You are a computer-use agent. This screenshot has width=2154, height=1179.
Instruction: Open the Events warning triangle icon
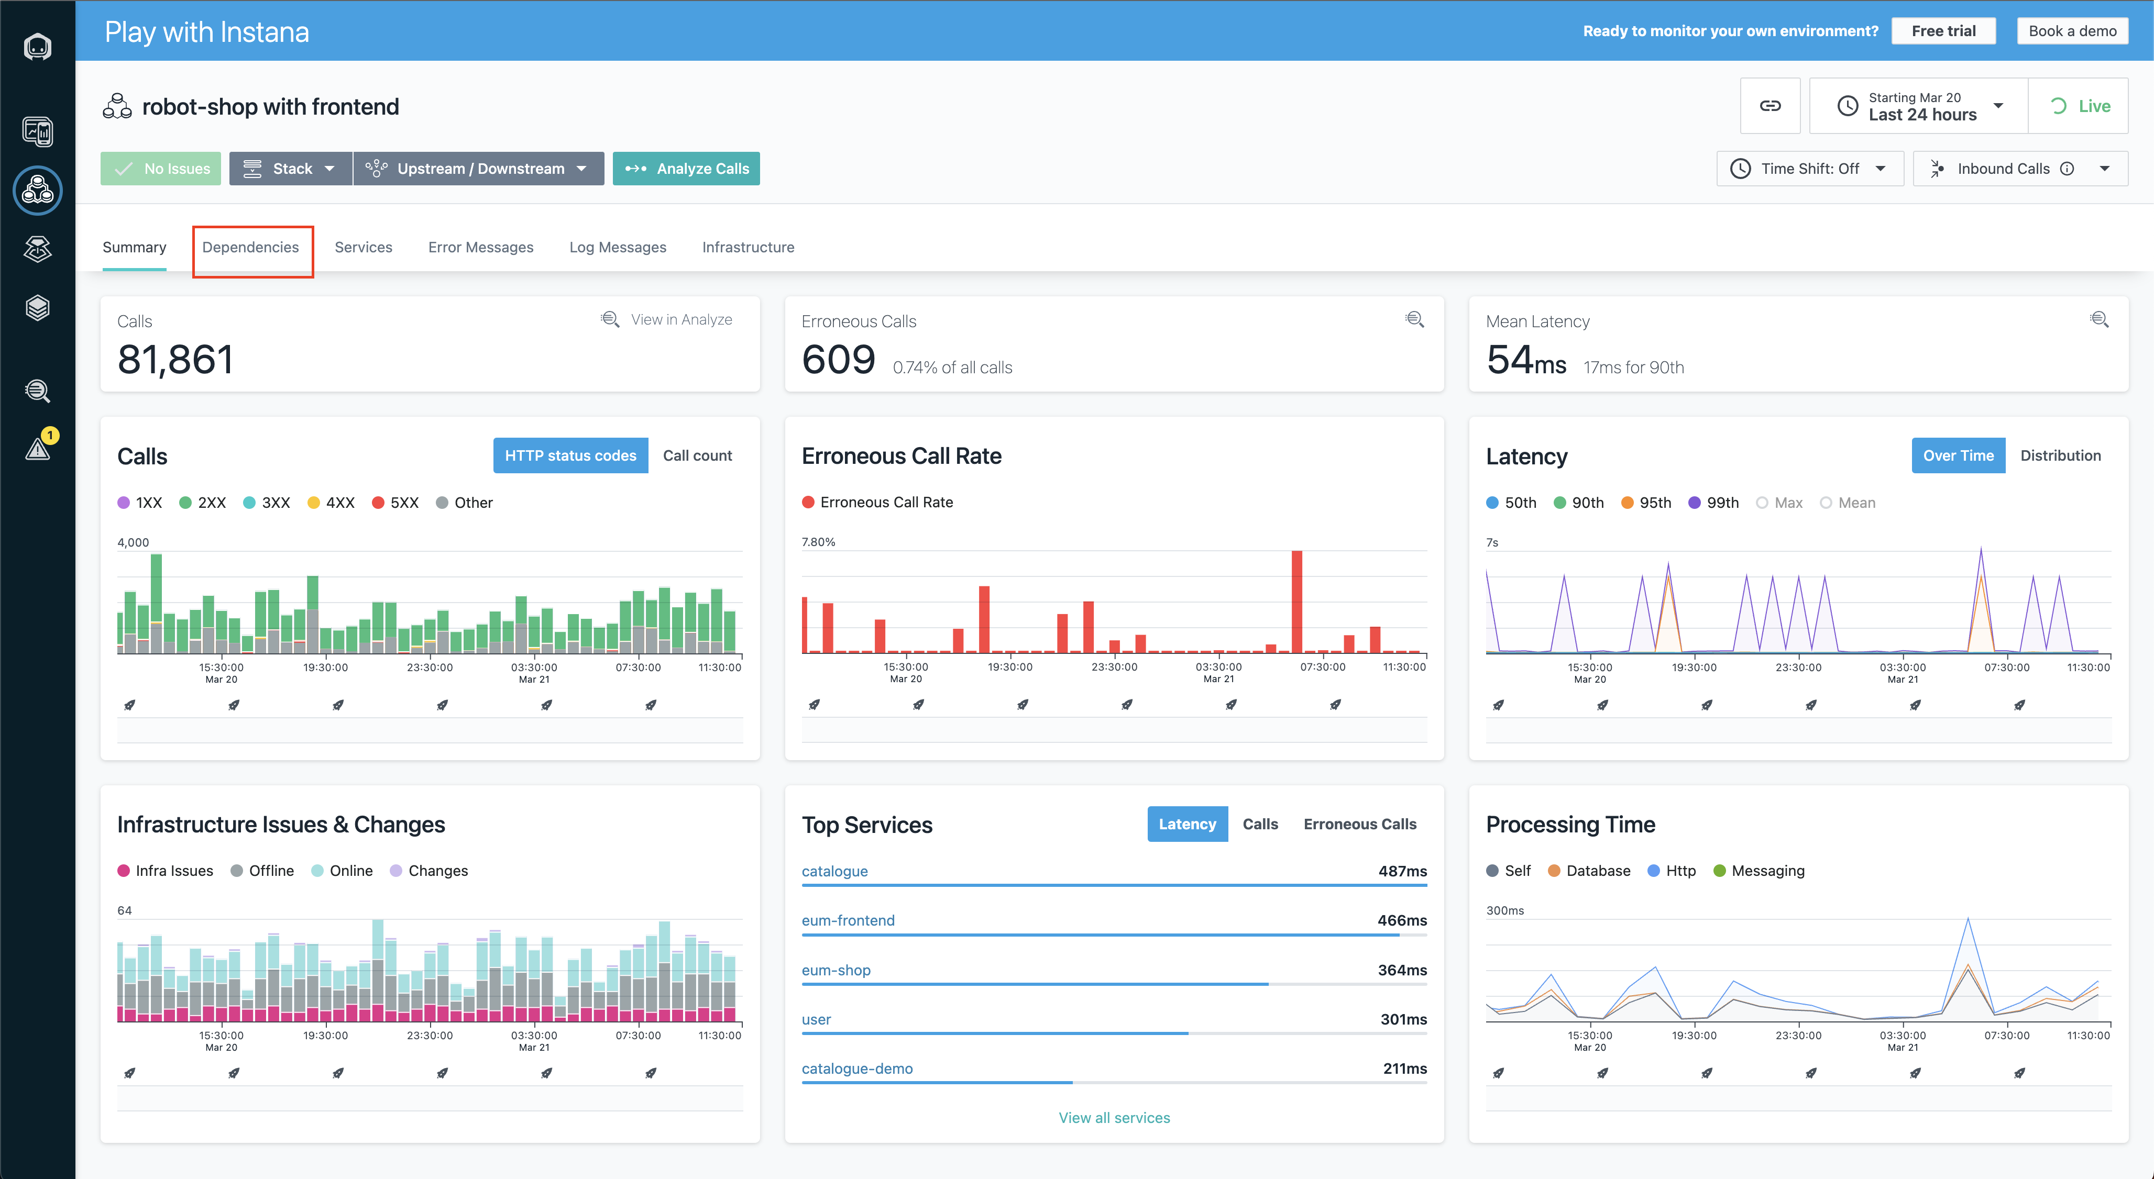38,449
